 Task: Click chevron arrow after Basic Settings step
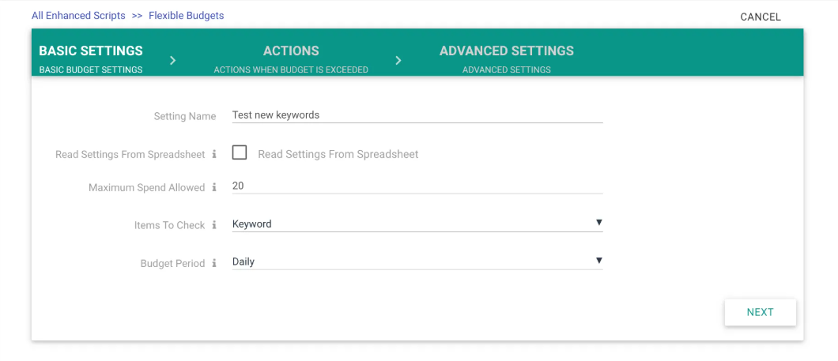click(x=173, y=60)
